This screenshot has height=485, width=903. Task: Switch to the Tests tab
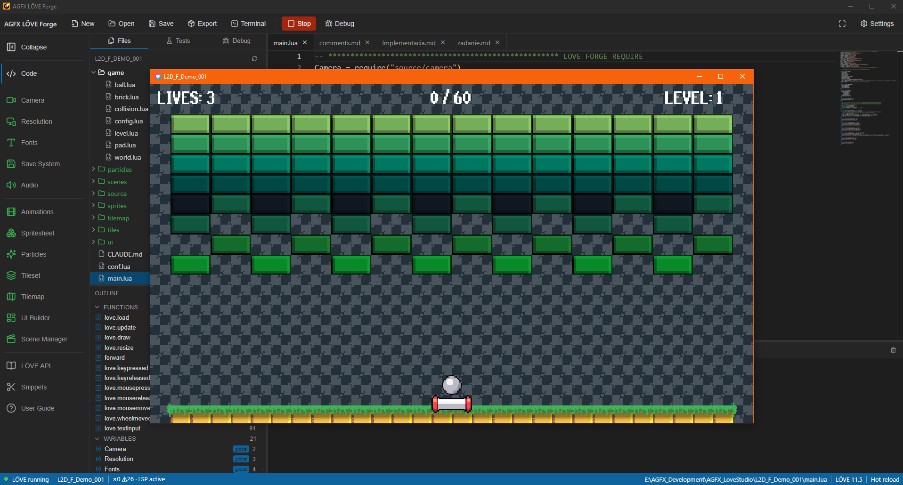[178, 41]
